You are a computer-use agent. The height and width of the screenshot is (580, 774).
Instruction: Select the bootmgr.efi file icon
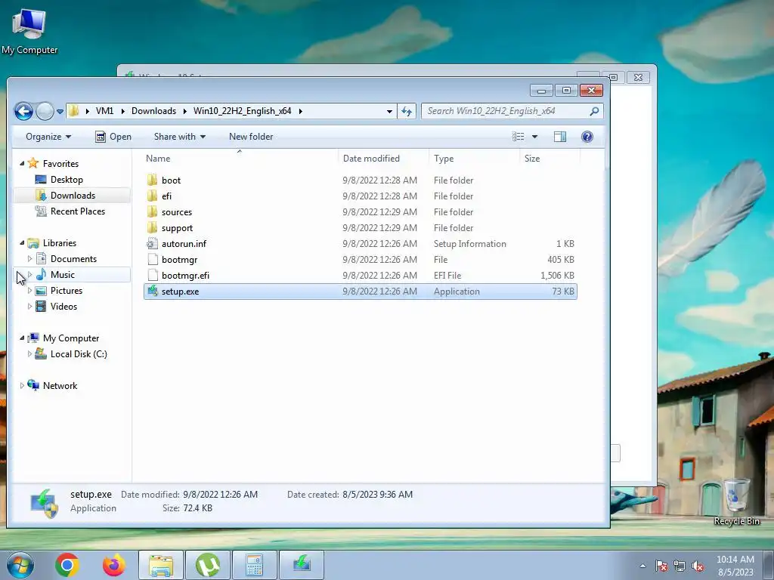pos(153,275)
